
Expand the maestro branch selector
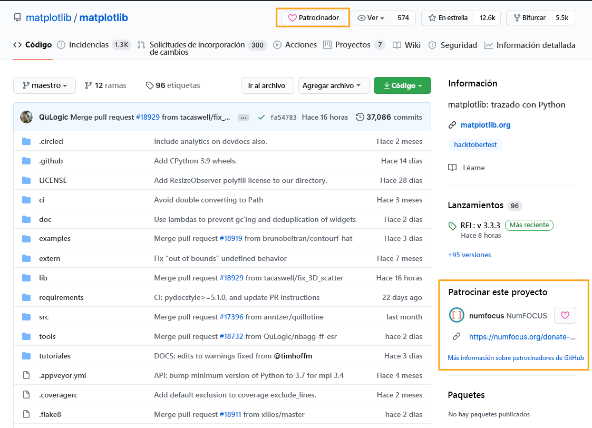(x=45, y=85)
